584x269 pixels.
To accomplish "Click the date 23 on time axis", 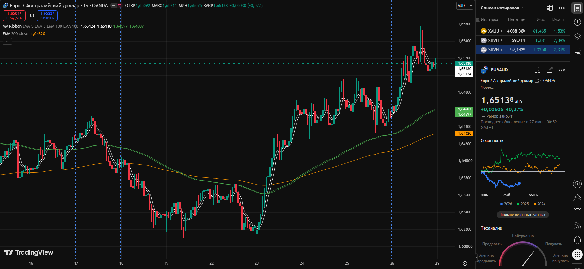I will 257,263.
